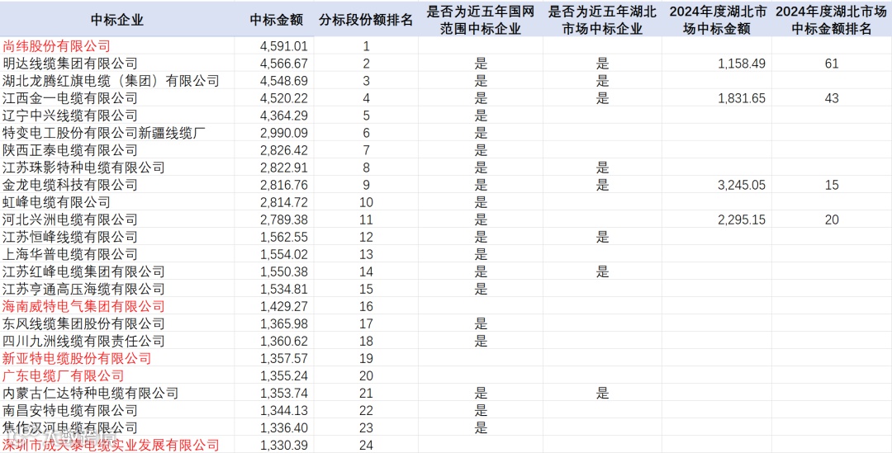The image size is (892, 453).
Task: Click Hubei-market 是 in 江苏珠影特种电缆 row
Action: tap(602, 168)
